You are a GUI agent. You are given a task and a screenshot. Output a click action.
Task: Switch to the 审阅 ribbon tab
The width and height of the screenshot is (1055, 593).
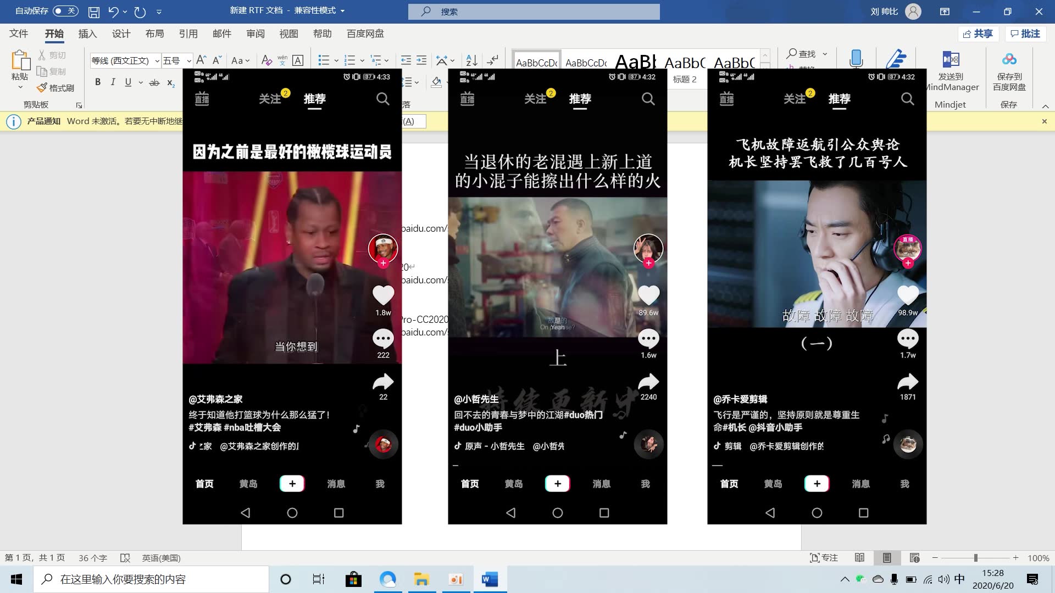click(x=255, y=33)
